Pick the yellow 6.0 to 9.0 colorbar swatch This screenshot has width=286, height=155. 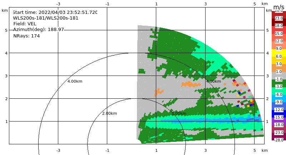(279, 52)
